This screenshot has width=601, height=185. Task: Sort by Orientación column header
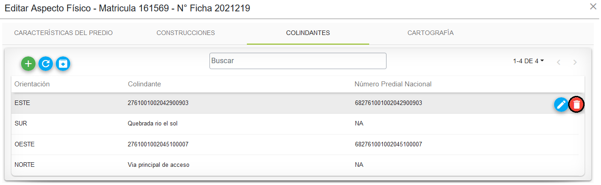32,84
